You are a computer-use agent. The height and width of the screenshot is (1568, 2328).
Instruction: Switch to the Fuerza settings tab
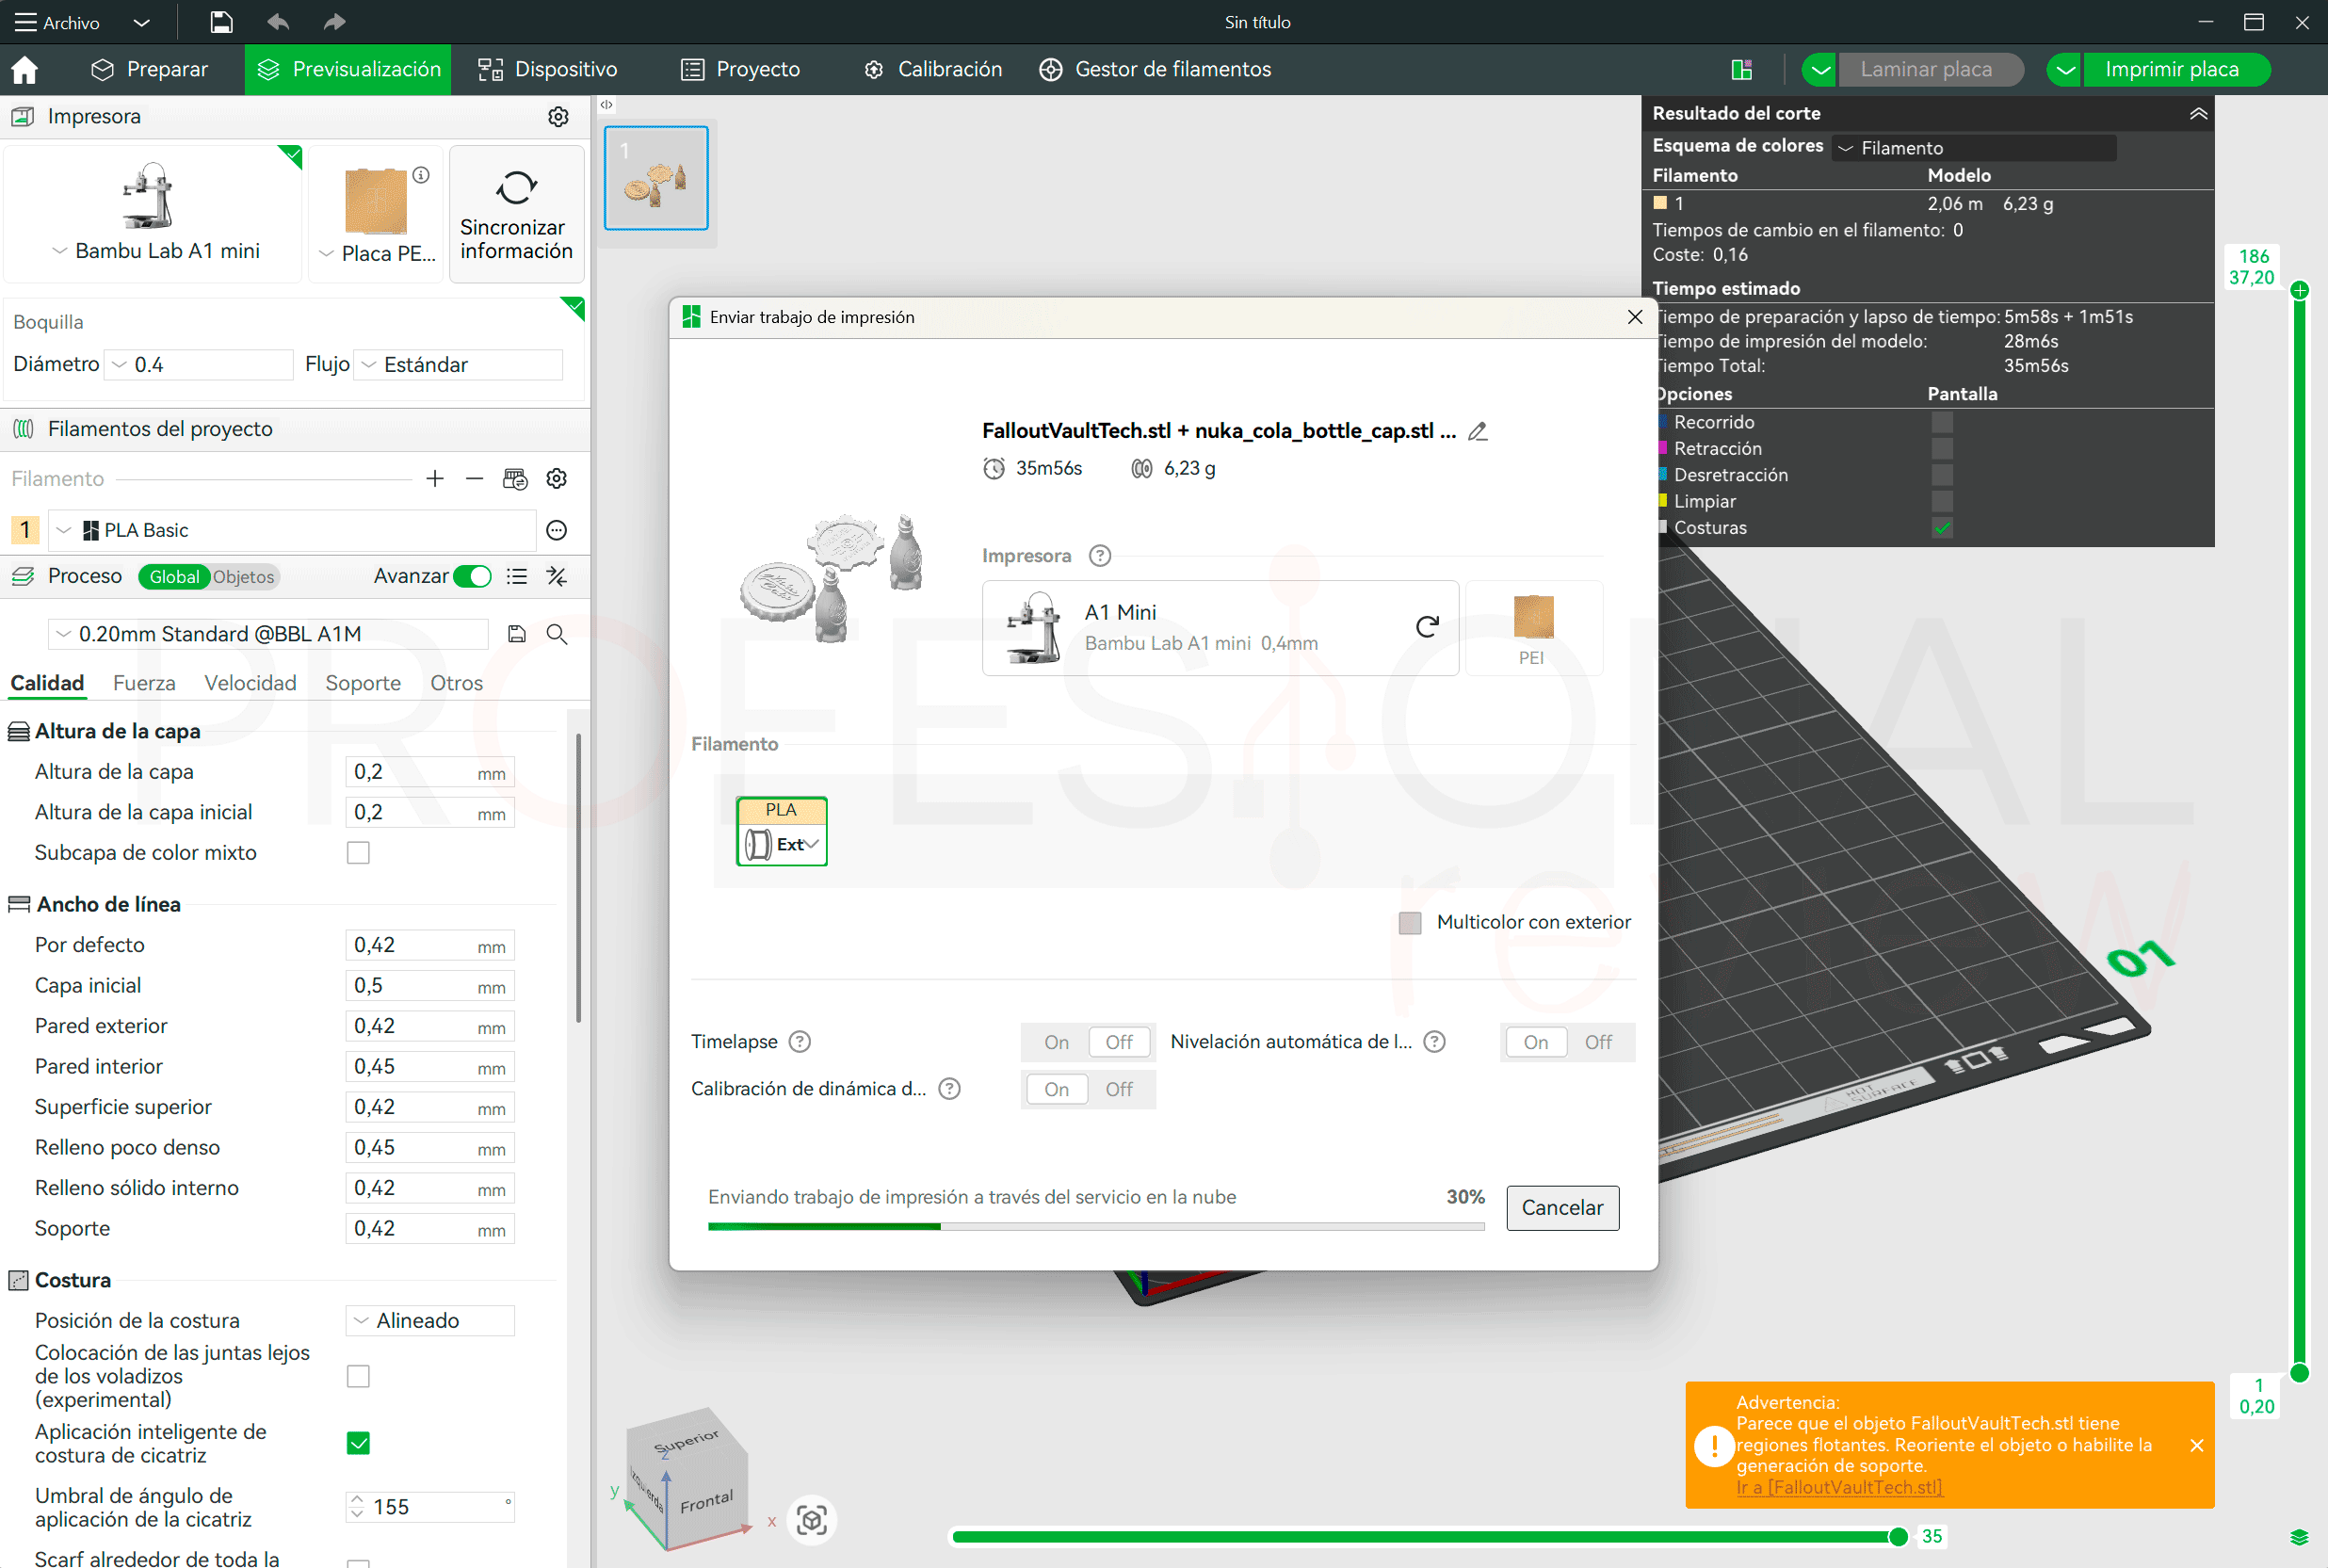pos(144,683)
